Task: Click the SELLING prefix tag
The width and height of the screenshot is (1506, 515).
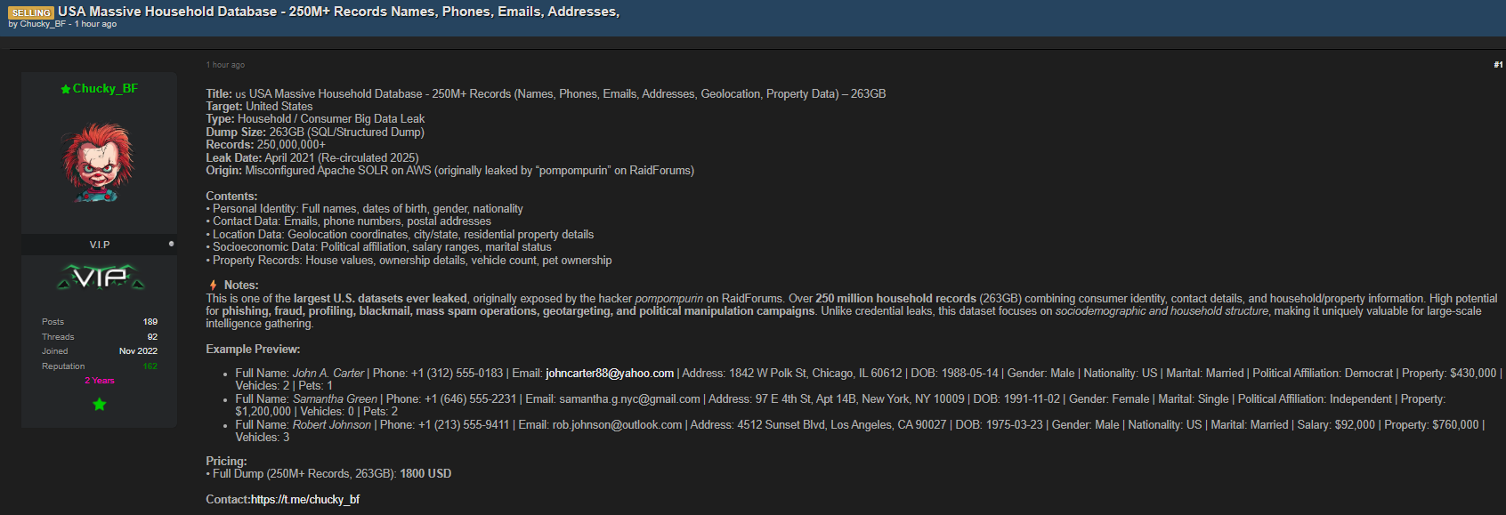Action: [x=31, y=12]
